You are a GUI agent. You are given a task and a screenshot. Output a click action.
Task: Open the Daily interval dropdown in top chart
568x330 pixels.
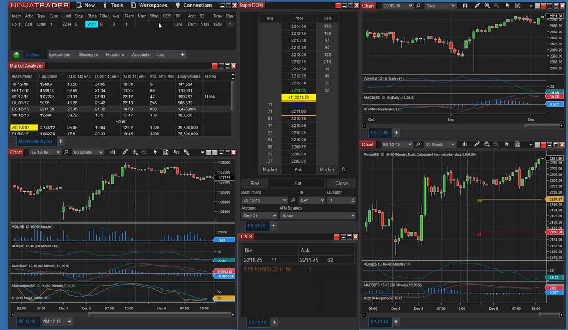coord(440,6)
